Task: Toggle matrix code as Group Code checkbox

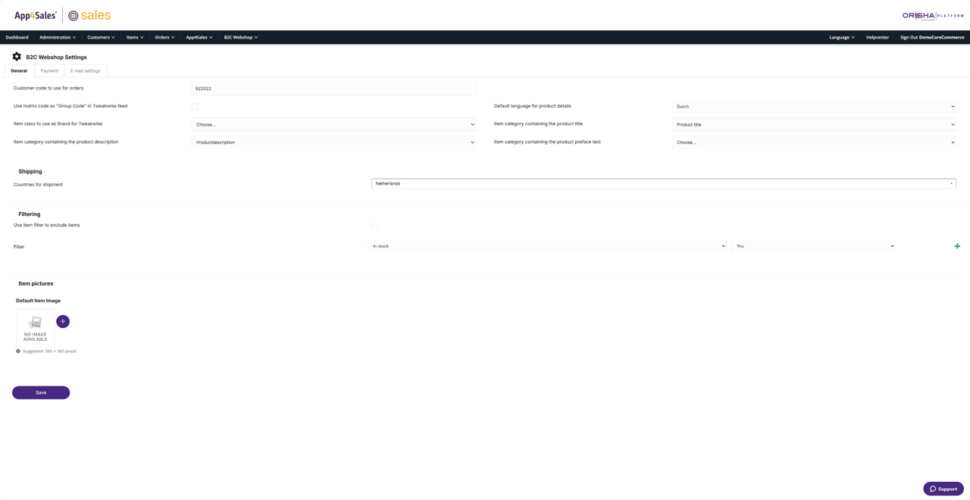Action: click(195, 107)
